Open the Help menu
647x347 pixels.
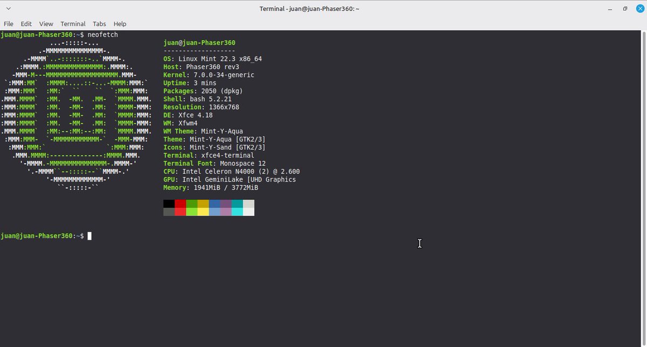[x=120, y=24]
